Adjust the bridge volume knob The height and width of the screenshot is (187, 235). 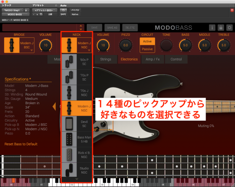point(45,45)
